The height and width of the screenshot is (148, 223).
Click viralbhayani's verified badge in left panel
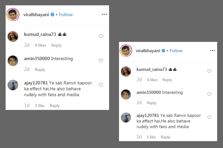click(52, 14)
